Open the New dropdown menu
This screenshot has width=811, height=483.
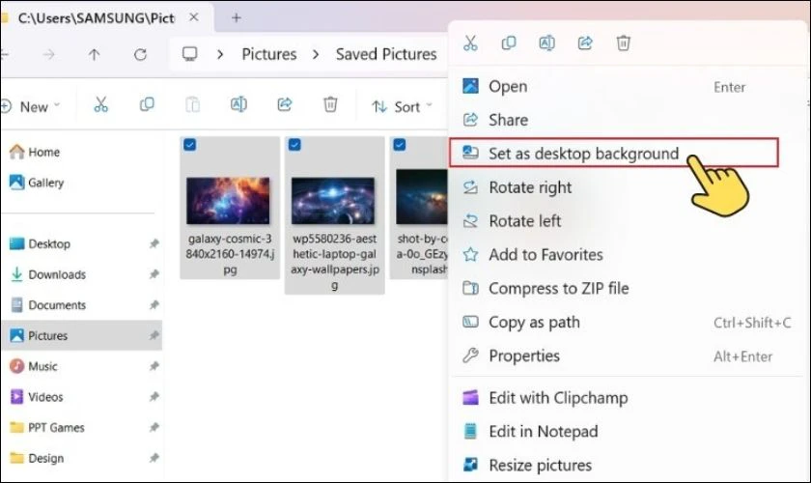click(x=31, y=106)
